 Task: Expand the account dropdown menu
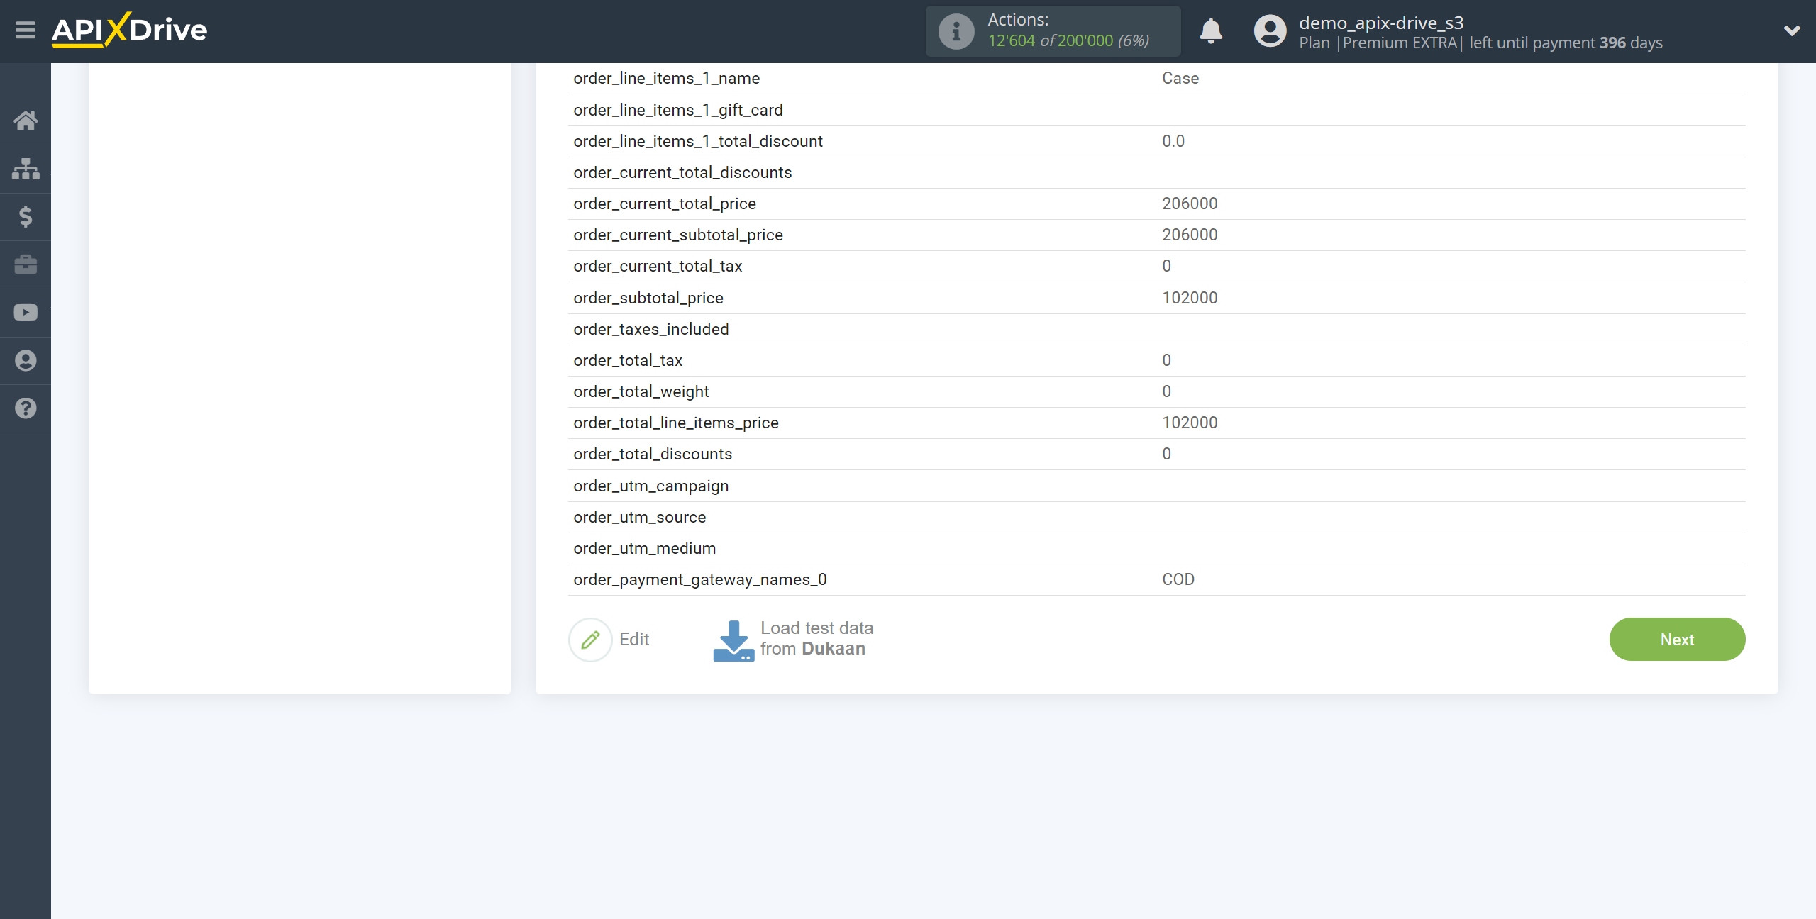(x=1791, y=32)
